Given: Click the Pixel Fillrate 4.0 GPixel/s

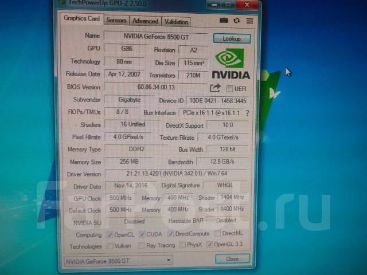Looking at the screenshot, I should (128, 137).
